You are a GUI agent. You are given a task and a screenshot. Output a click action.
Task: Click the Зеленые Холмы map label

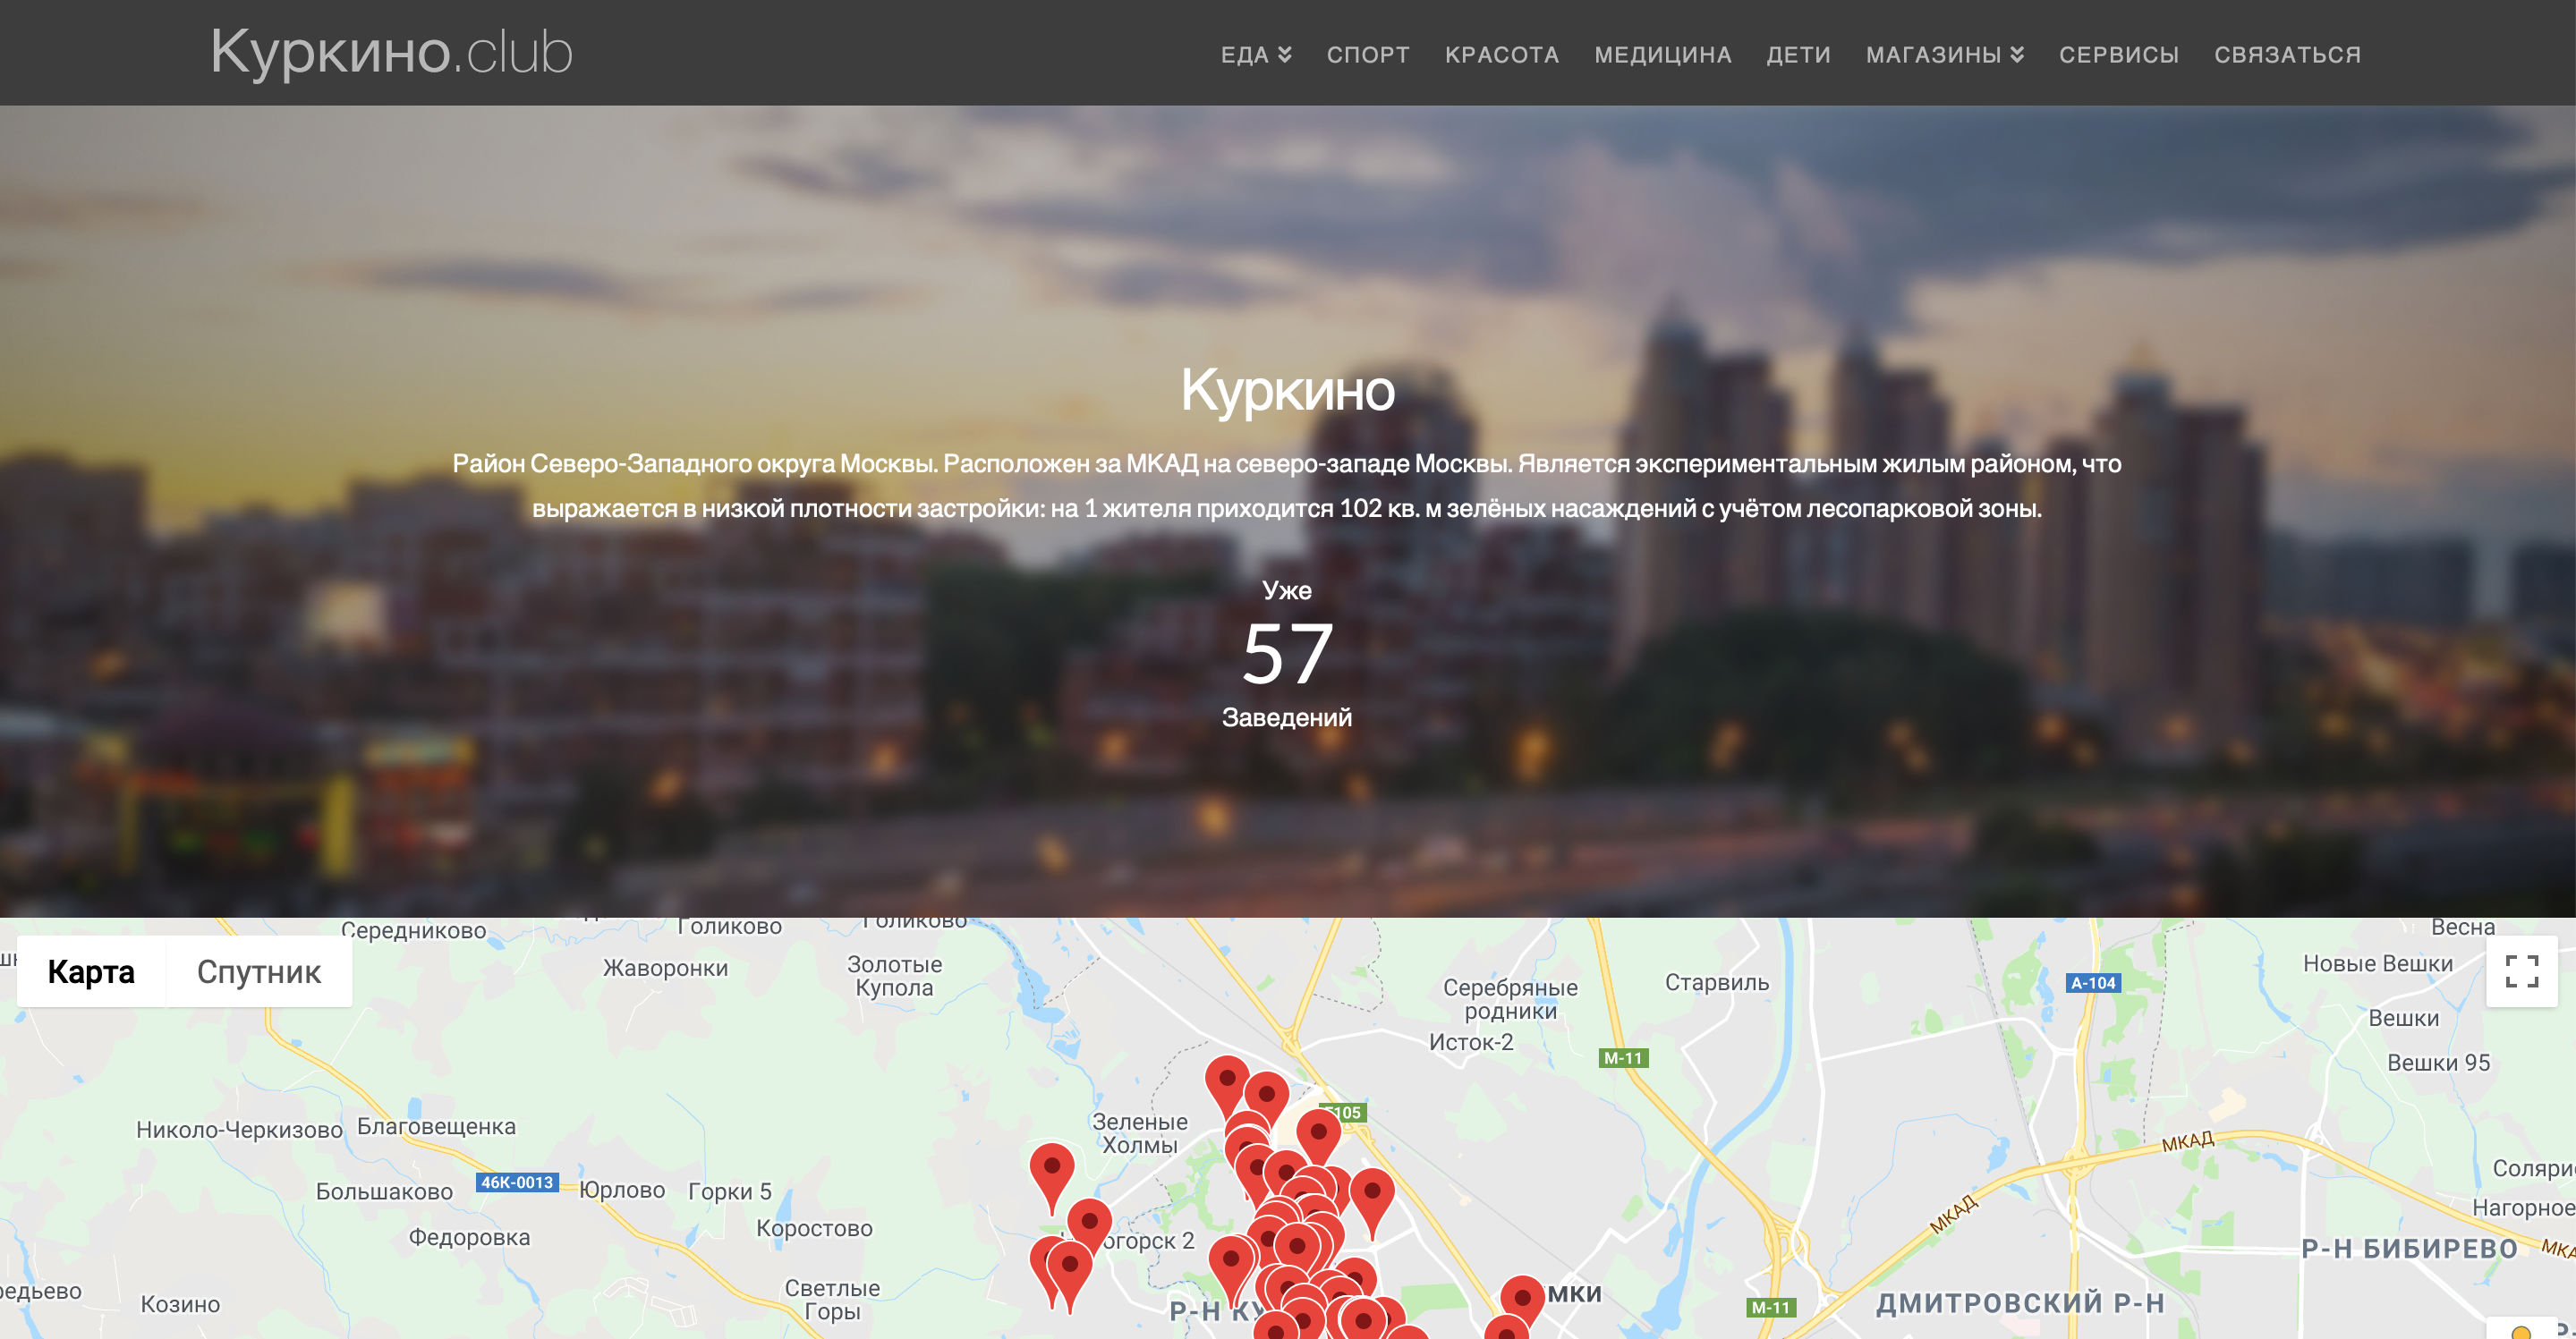point(1139,1133)
